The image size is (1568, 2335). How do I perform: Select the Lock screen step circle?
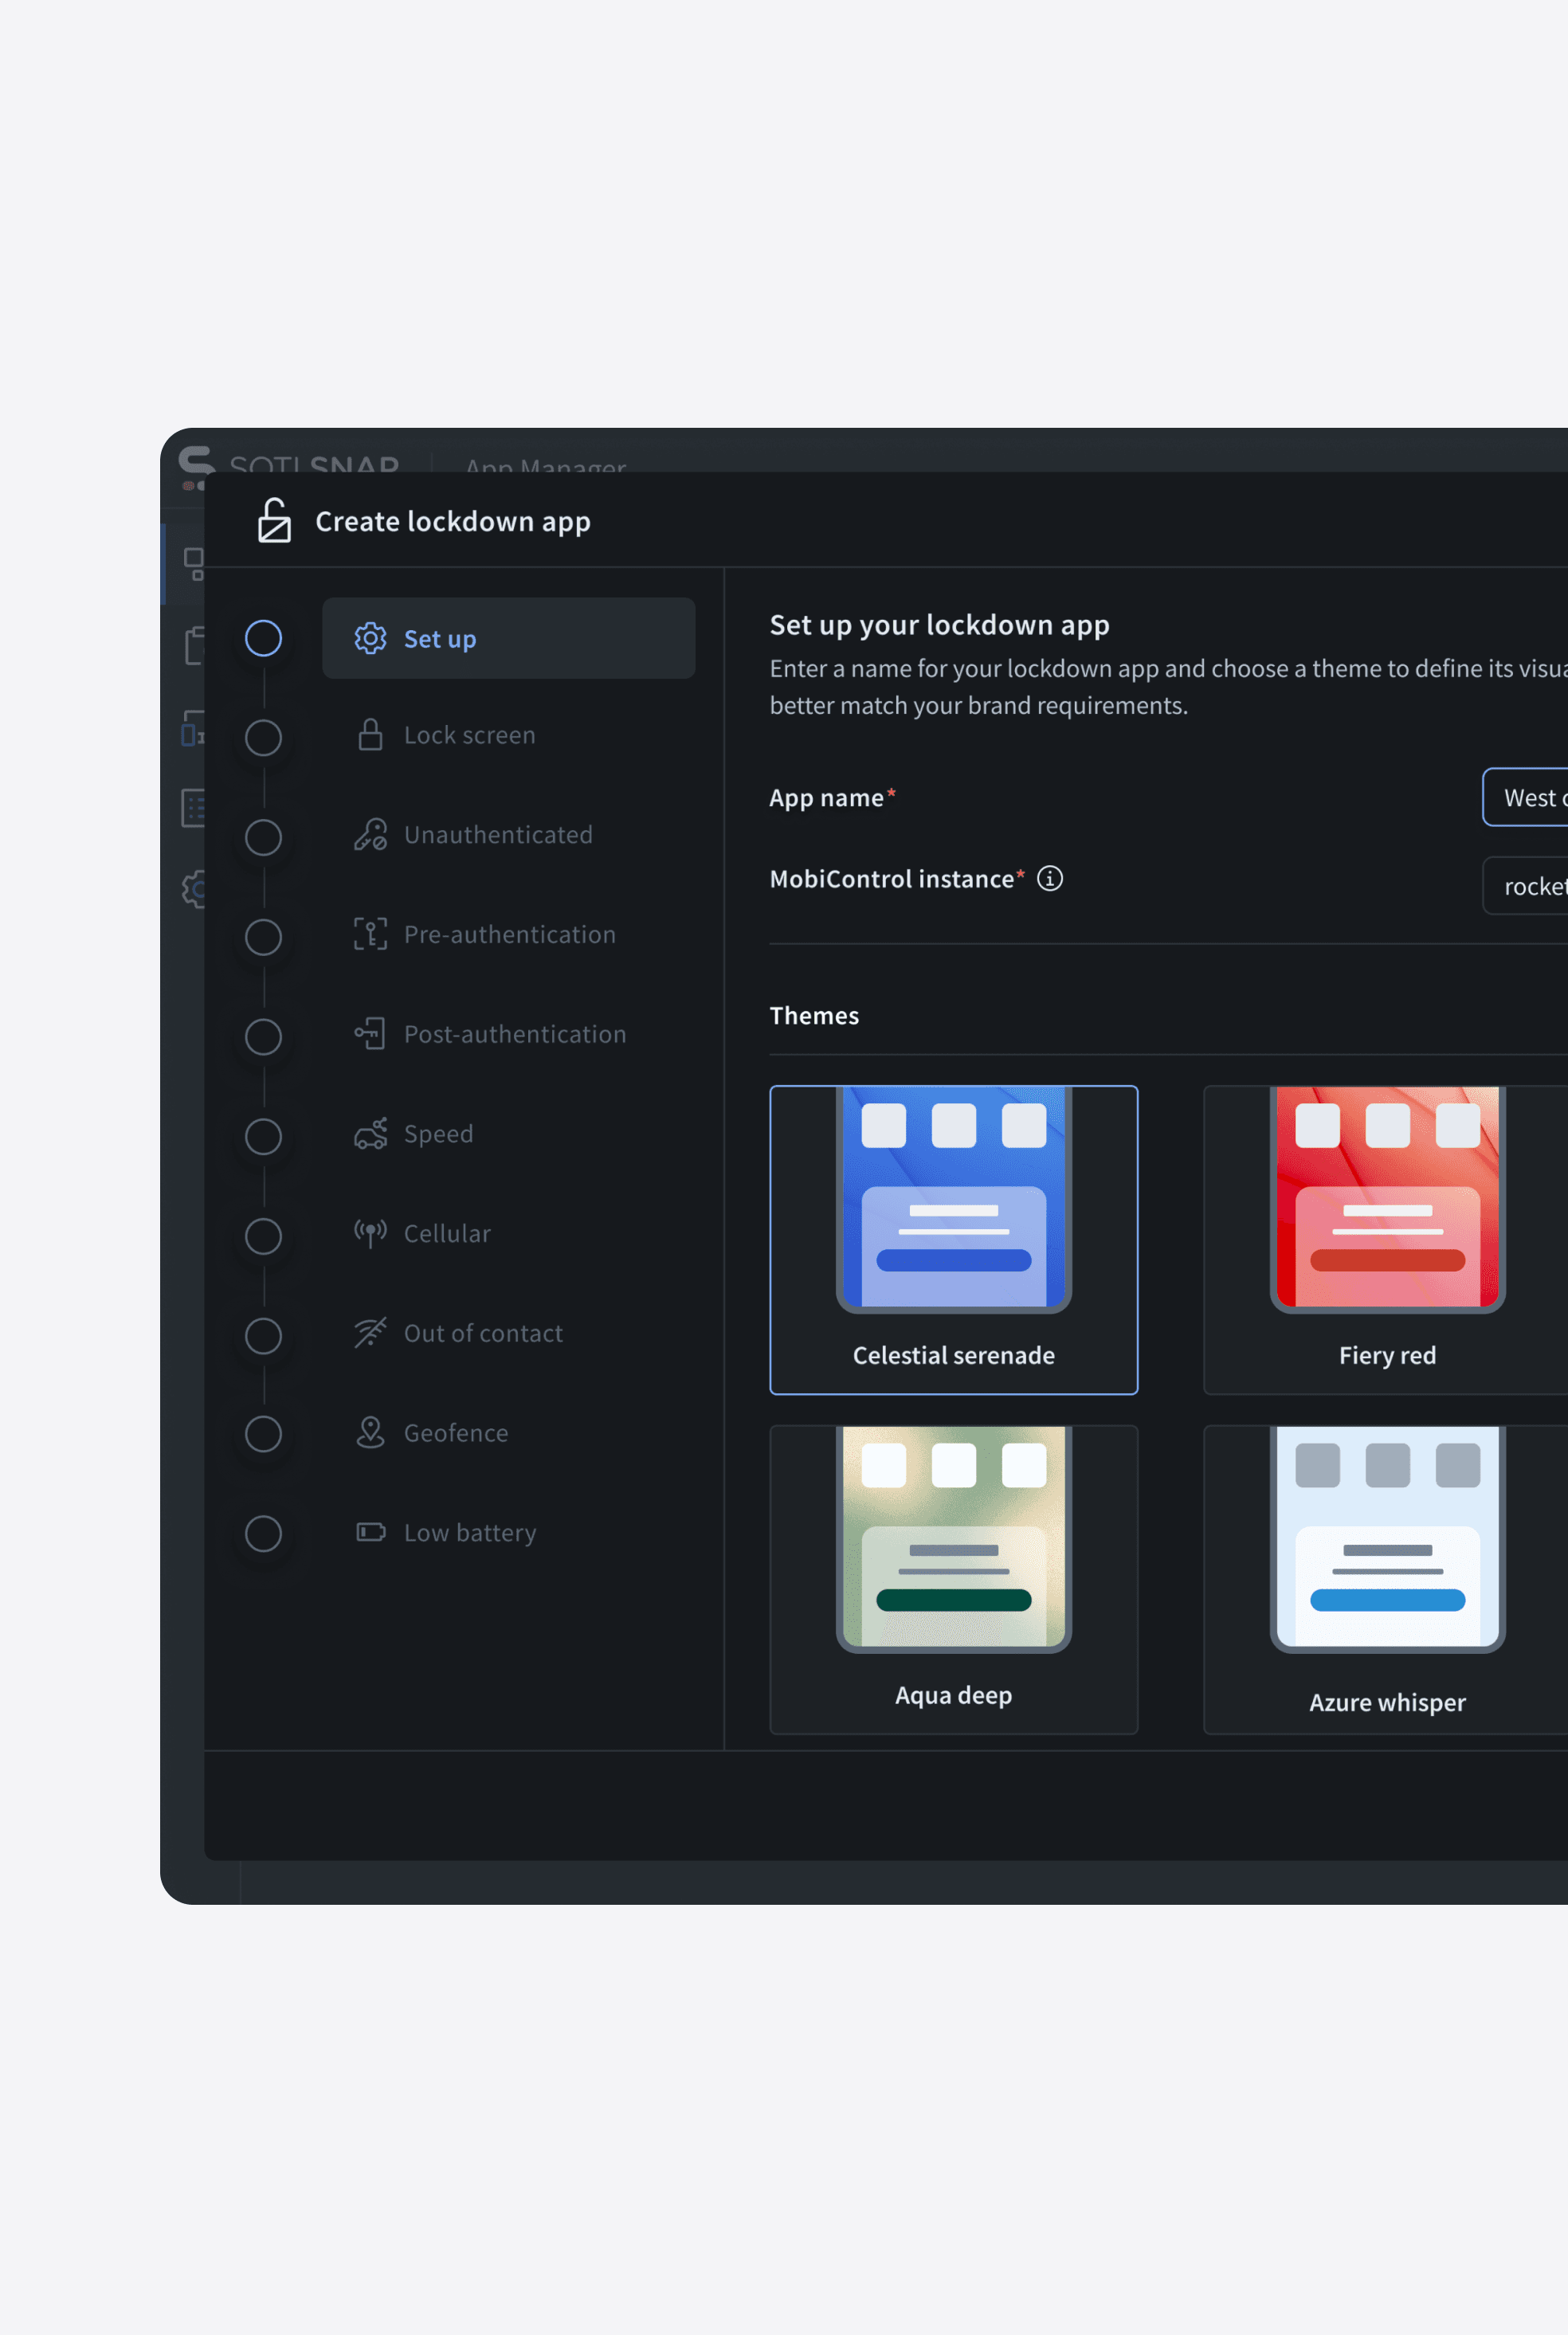263,738
